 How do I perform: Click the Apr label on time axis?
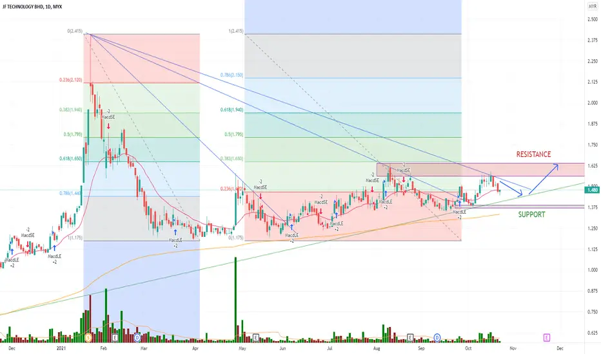tap(195, 348)
